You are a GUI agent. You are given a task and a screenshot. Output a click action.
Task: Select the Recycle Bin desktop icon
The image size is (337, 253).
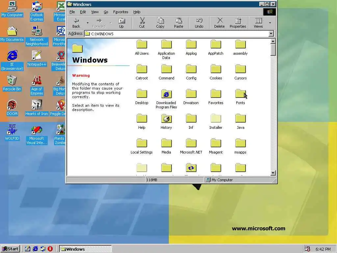point(12,83)
